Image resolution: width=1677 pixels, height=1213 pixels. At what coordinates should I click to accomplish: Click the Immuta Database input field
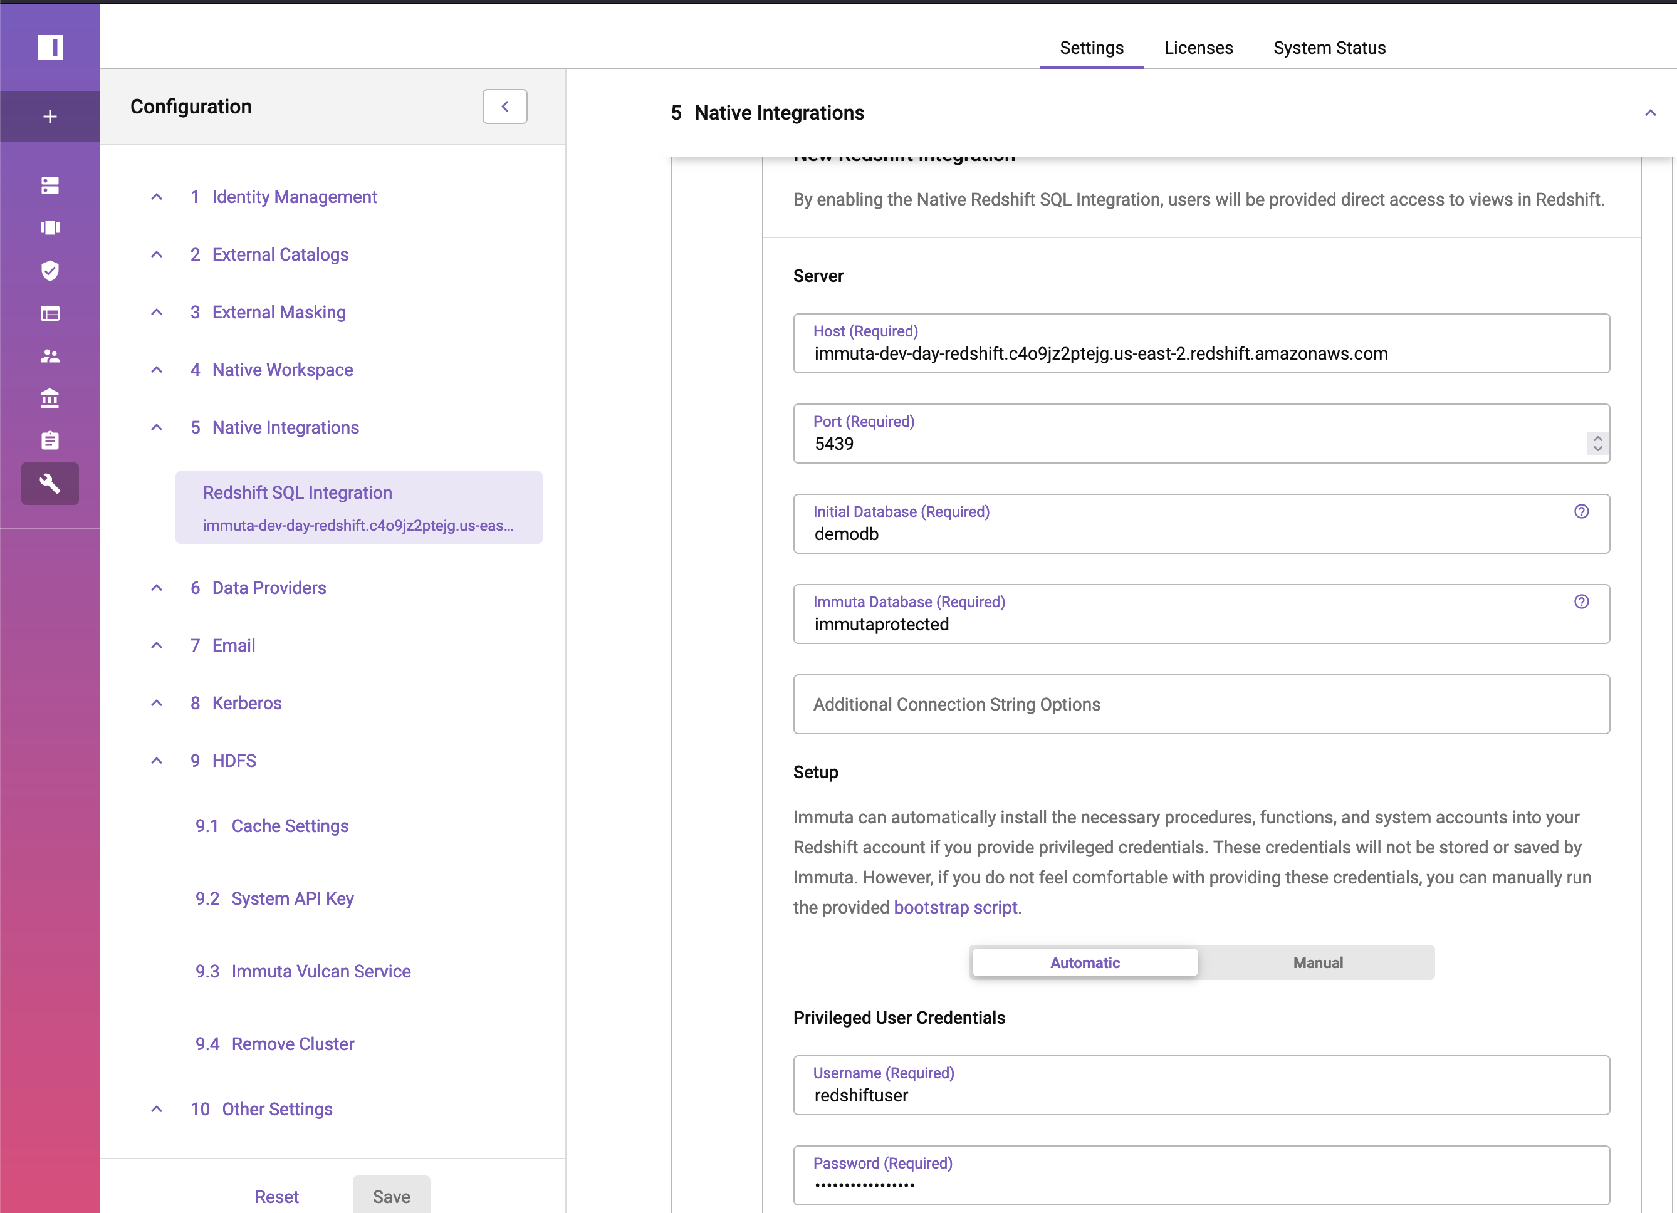tap(1201, 614)
